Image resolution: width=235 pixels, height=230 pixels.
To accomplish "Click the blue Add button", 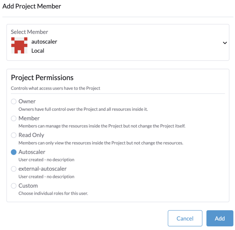I will pos(220,218).
